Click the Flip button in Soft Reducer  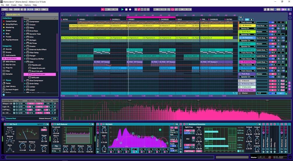click(x=56, y=146)
